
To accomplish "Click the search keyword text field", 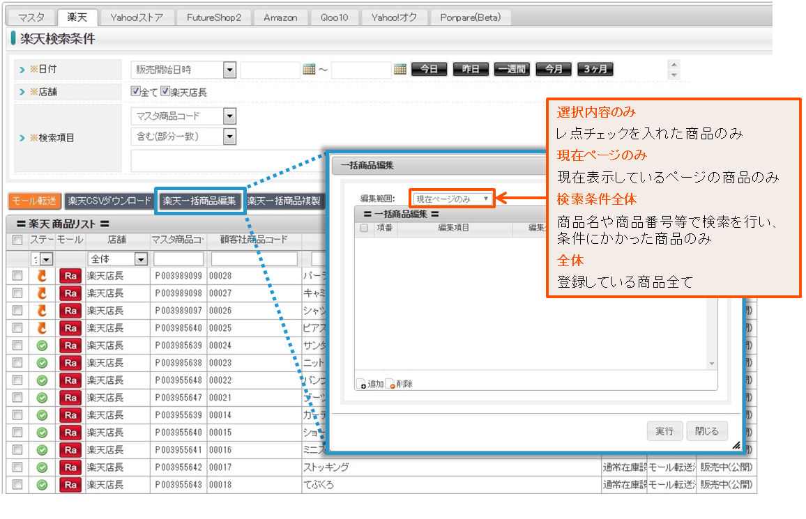I will pyautogui.click(x=229, y=161).
